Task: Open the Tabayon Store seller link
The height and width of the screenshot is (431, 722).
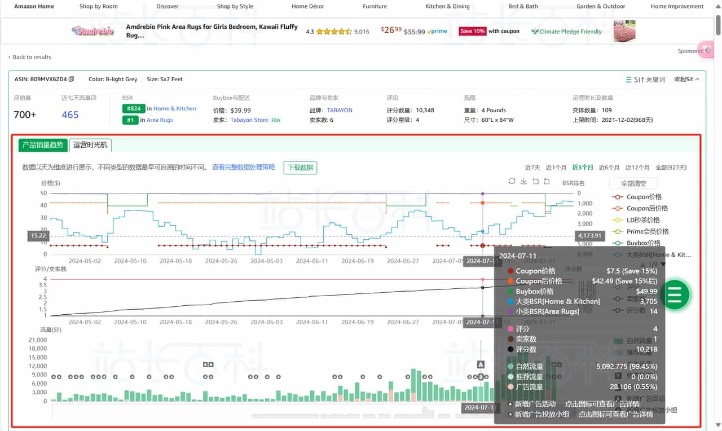Action: click(249, 120)
